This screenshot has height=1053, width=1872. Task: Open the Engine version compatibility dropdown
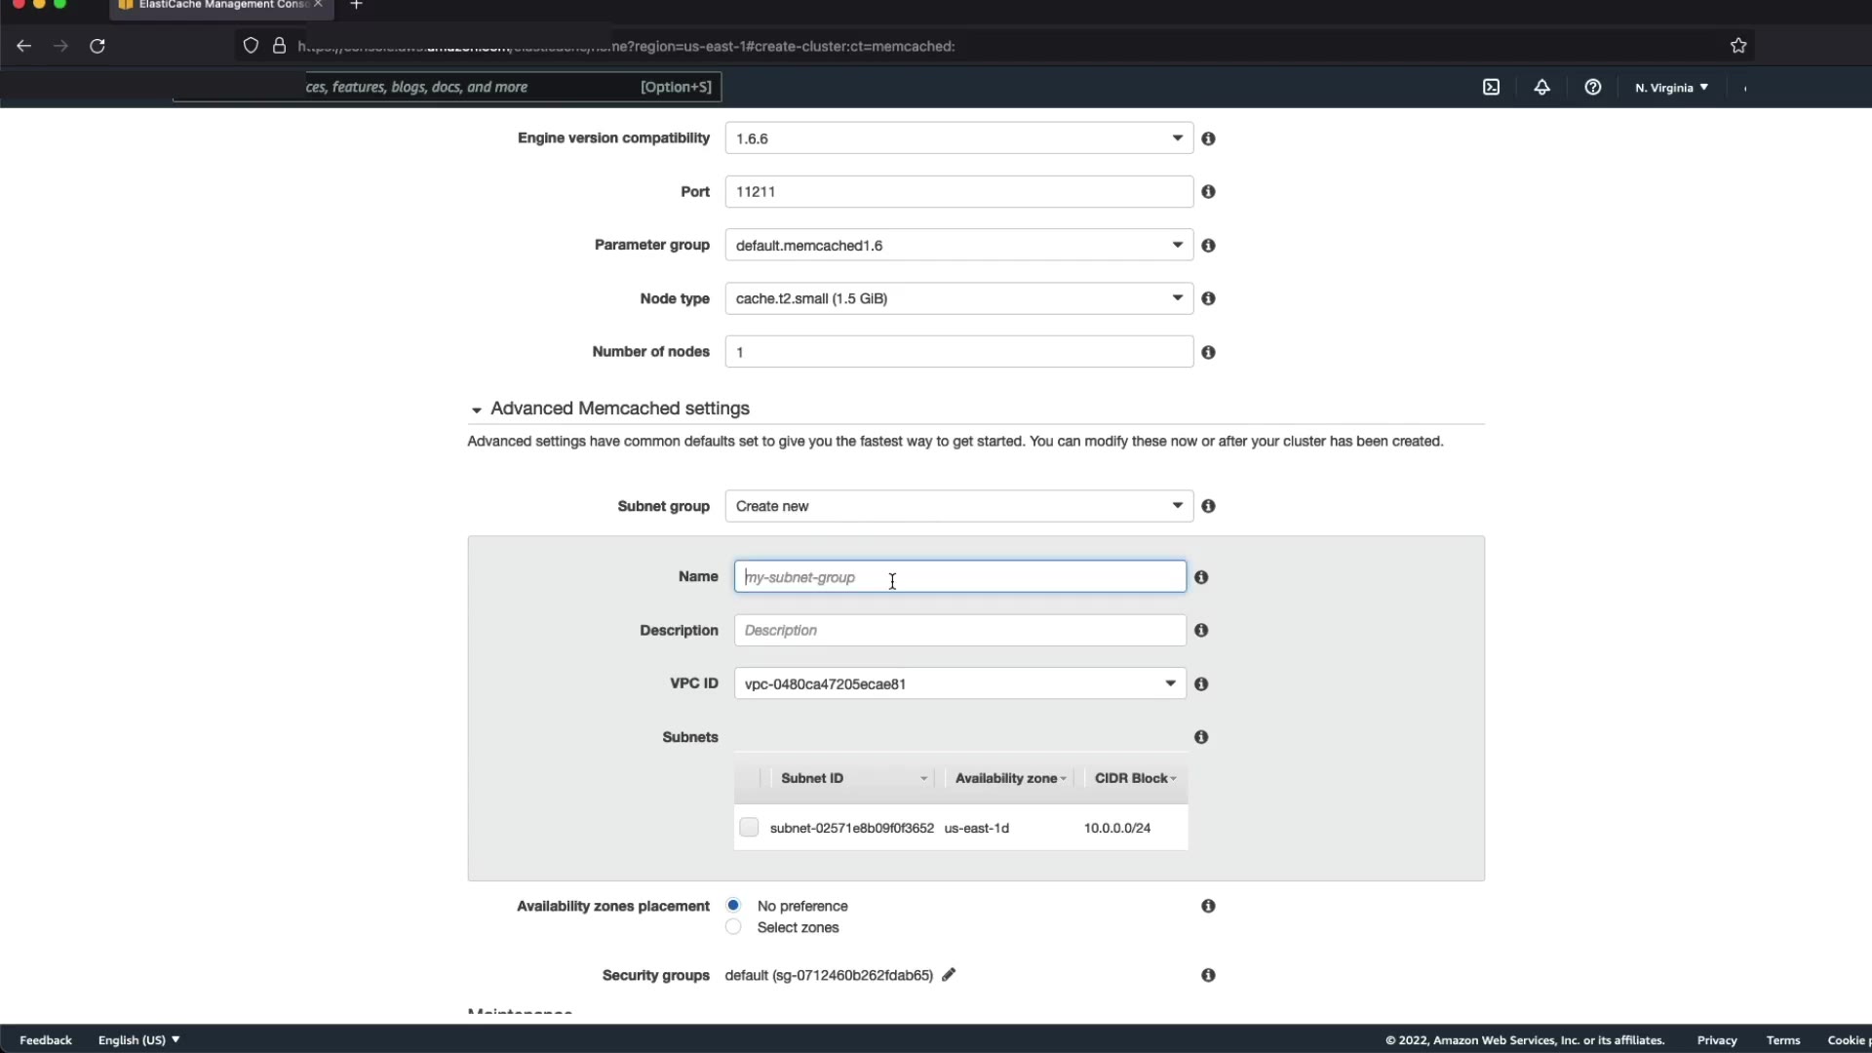coord(958,138)
